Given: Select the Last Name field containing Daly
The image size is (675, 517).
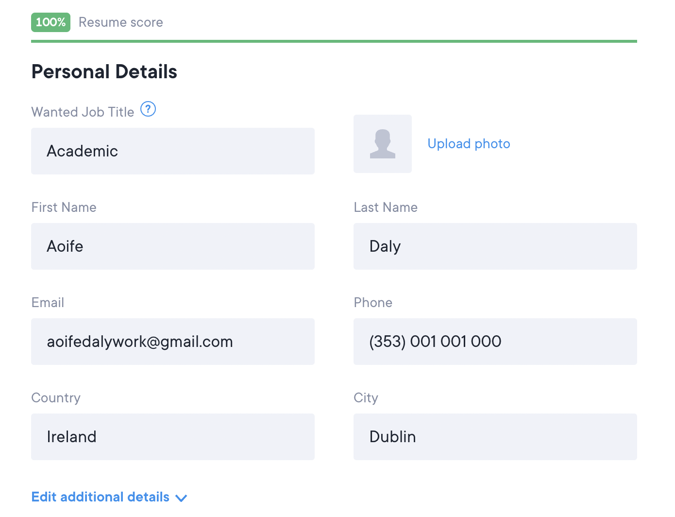Looking at the screenshot, I should (x=495, y=246).
